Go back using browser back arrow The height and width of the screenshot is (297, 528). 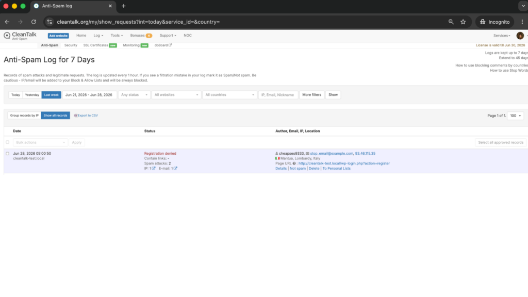(7, 22)
